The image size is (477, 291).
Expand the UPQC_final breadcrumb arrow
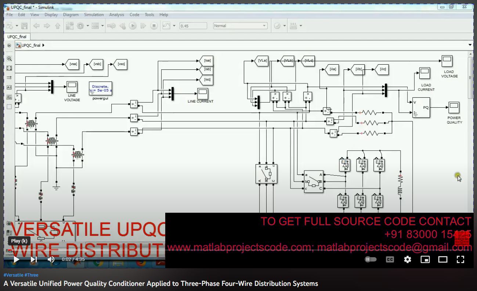43,46
